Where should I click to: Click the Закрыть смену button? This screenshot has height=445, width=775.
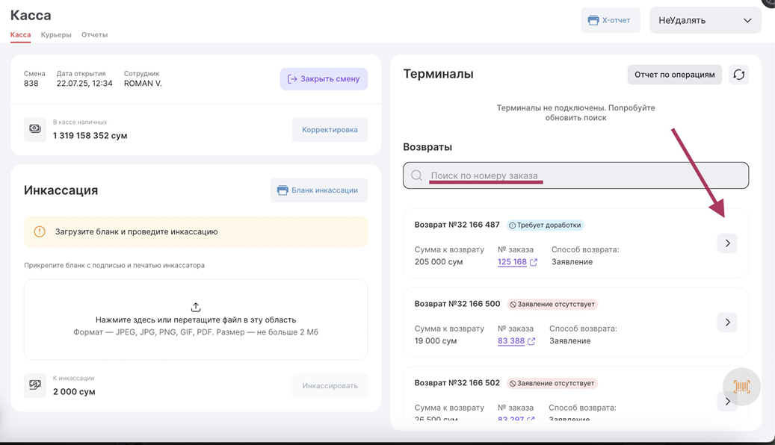coord(324,79)
